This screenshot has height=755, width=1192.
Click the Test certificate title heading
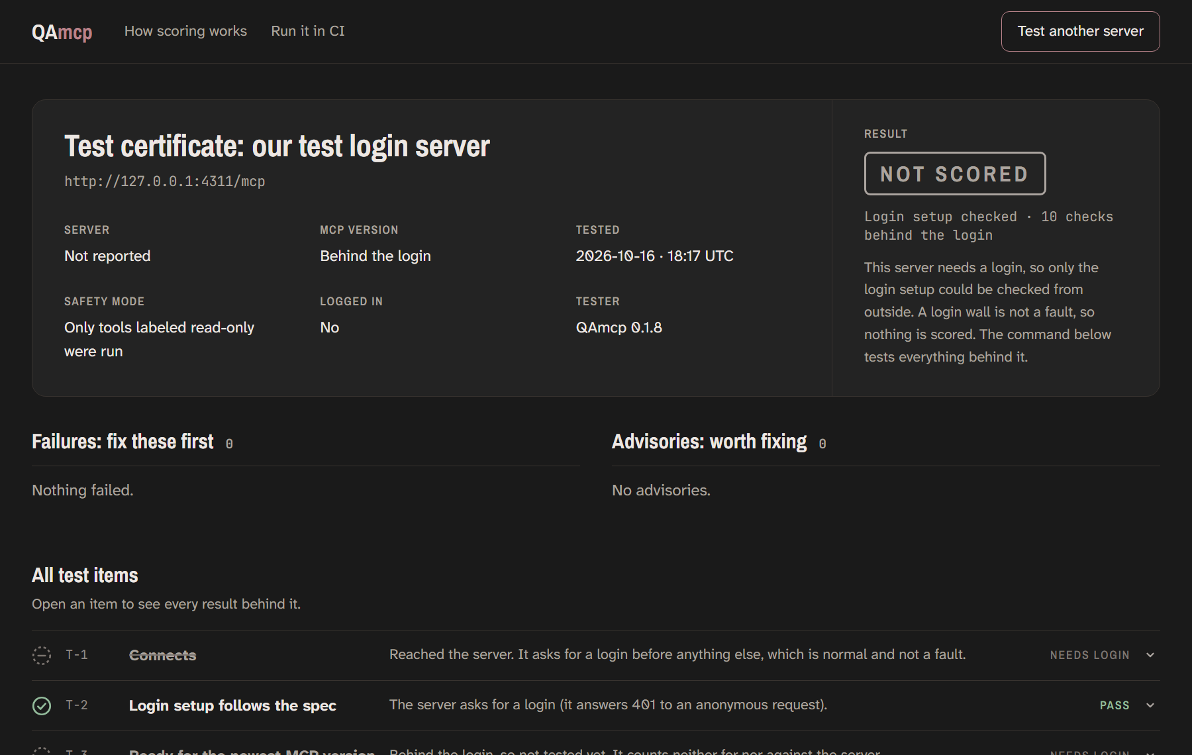pyautogui.click(x=277, y=146)
